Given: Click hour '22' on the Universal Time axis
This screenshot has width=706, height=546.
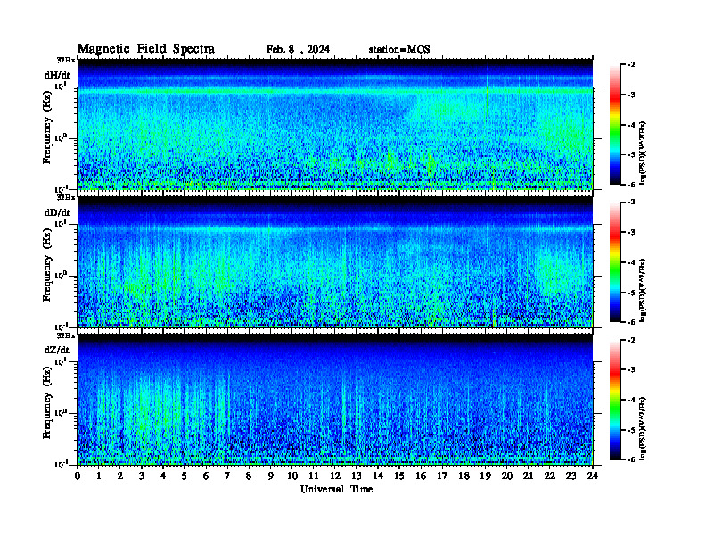Looking at the screenshot, I should pos(549,476).
